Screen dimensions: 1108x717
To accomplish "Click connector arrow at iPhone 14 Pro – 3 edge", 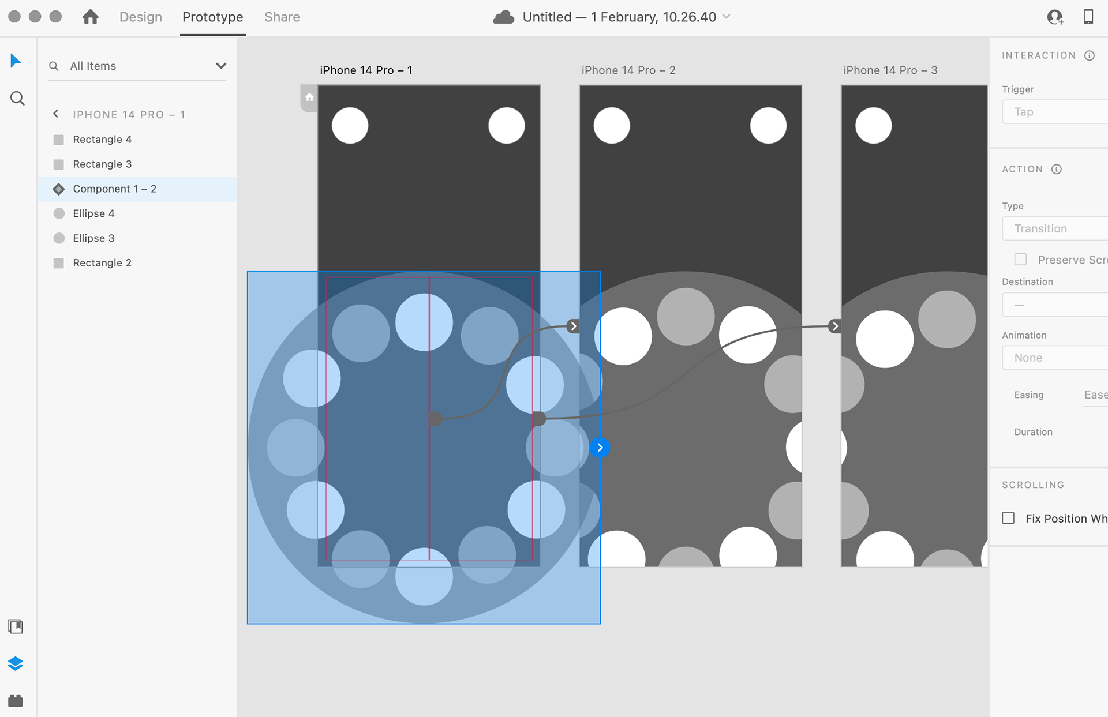I will [x=835, y=326].
